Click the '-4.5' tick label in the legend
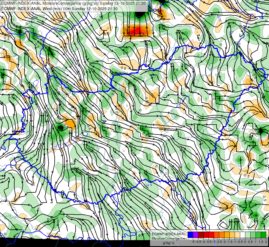This screenshot has width=269, height=247. tap(198, 242)
